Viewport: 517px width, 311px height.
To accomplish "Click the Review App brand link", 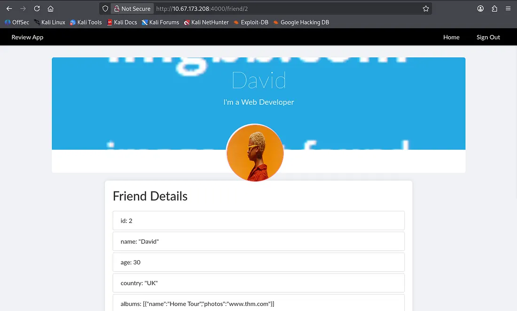I will 27,37.
